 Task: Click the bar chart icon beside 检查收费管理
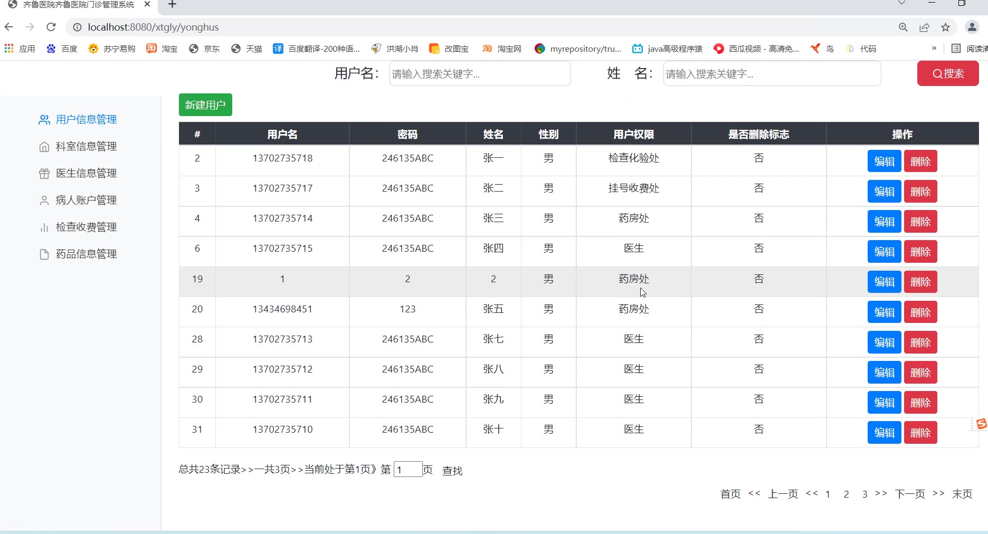pos(44,227)
